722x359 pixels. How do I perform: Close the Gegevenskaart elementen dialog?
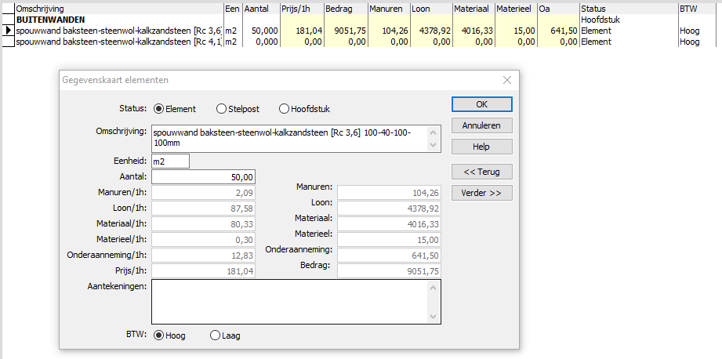click(507, 80)
